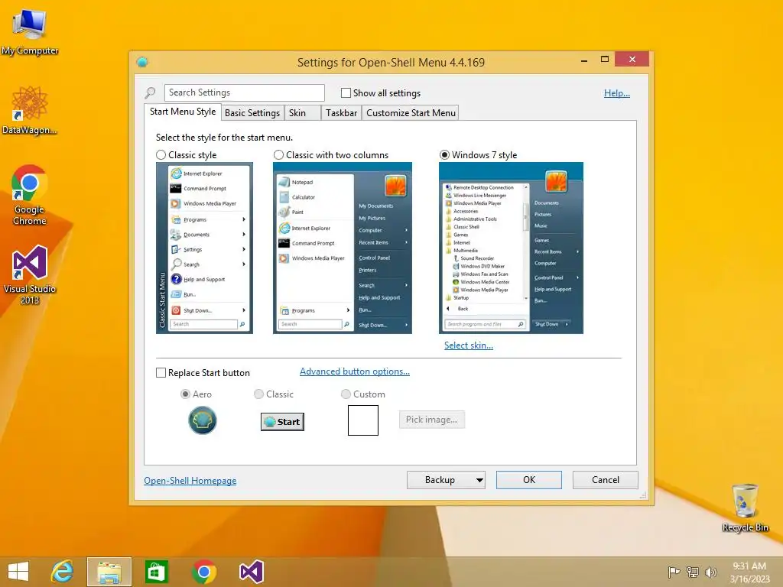Open the Recycle Bin
The image size is (783, 587).
coord(745,508)
